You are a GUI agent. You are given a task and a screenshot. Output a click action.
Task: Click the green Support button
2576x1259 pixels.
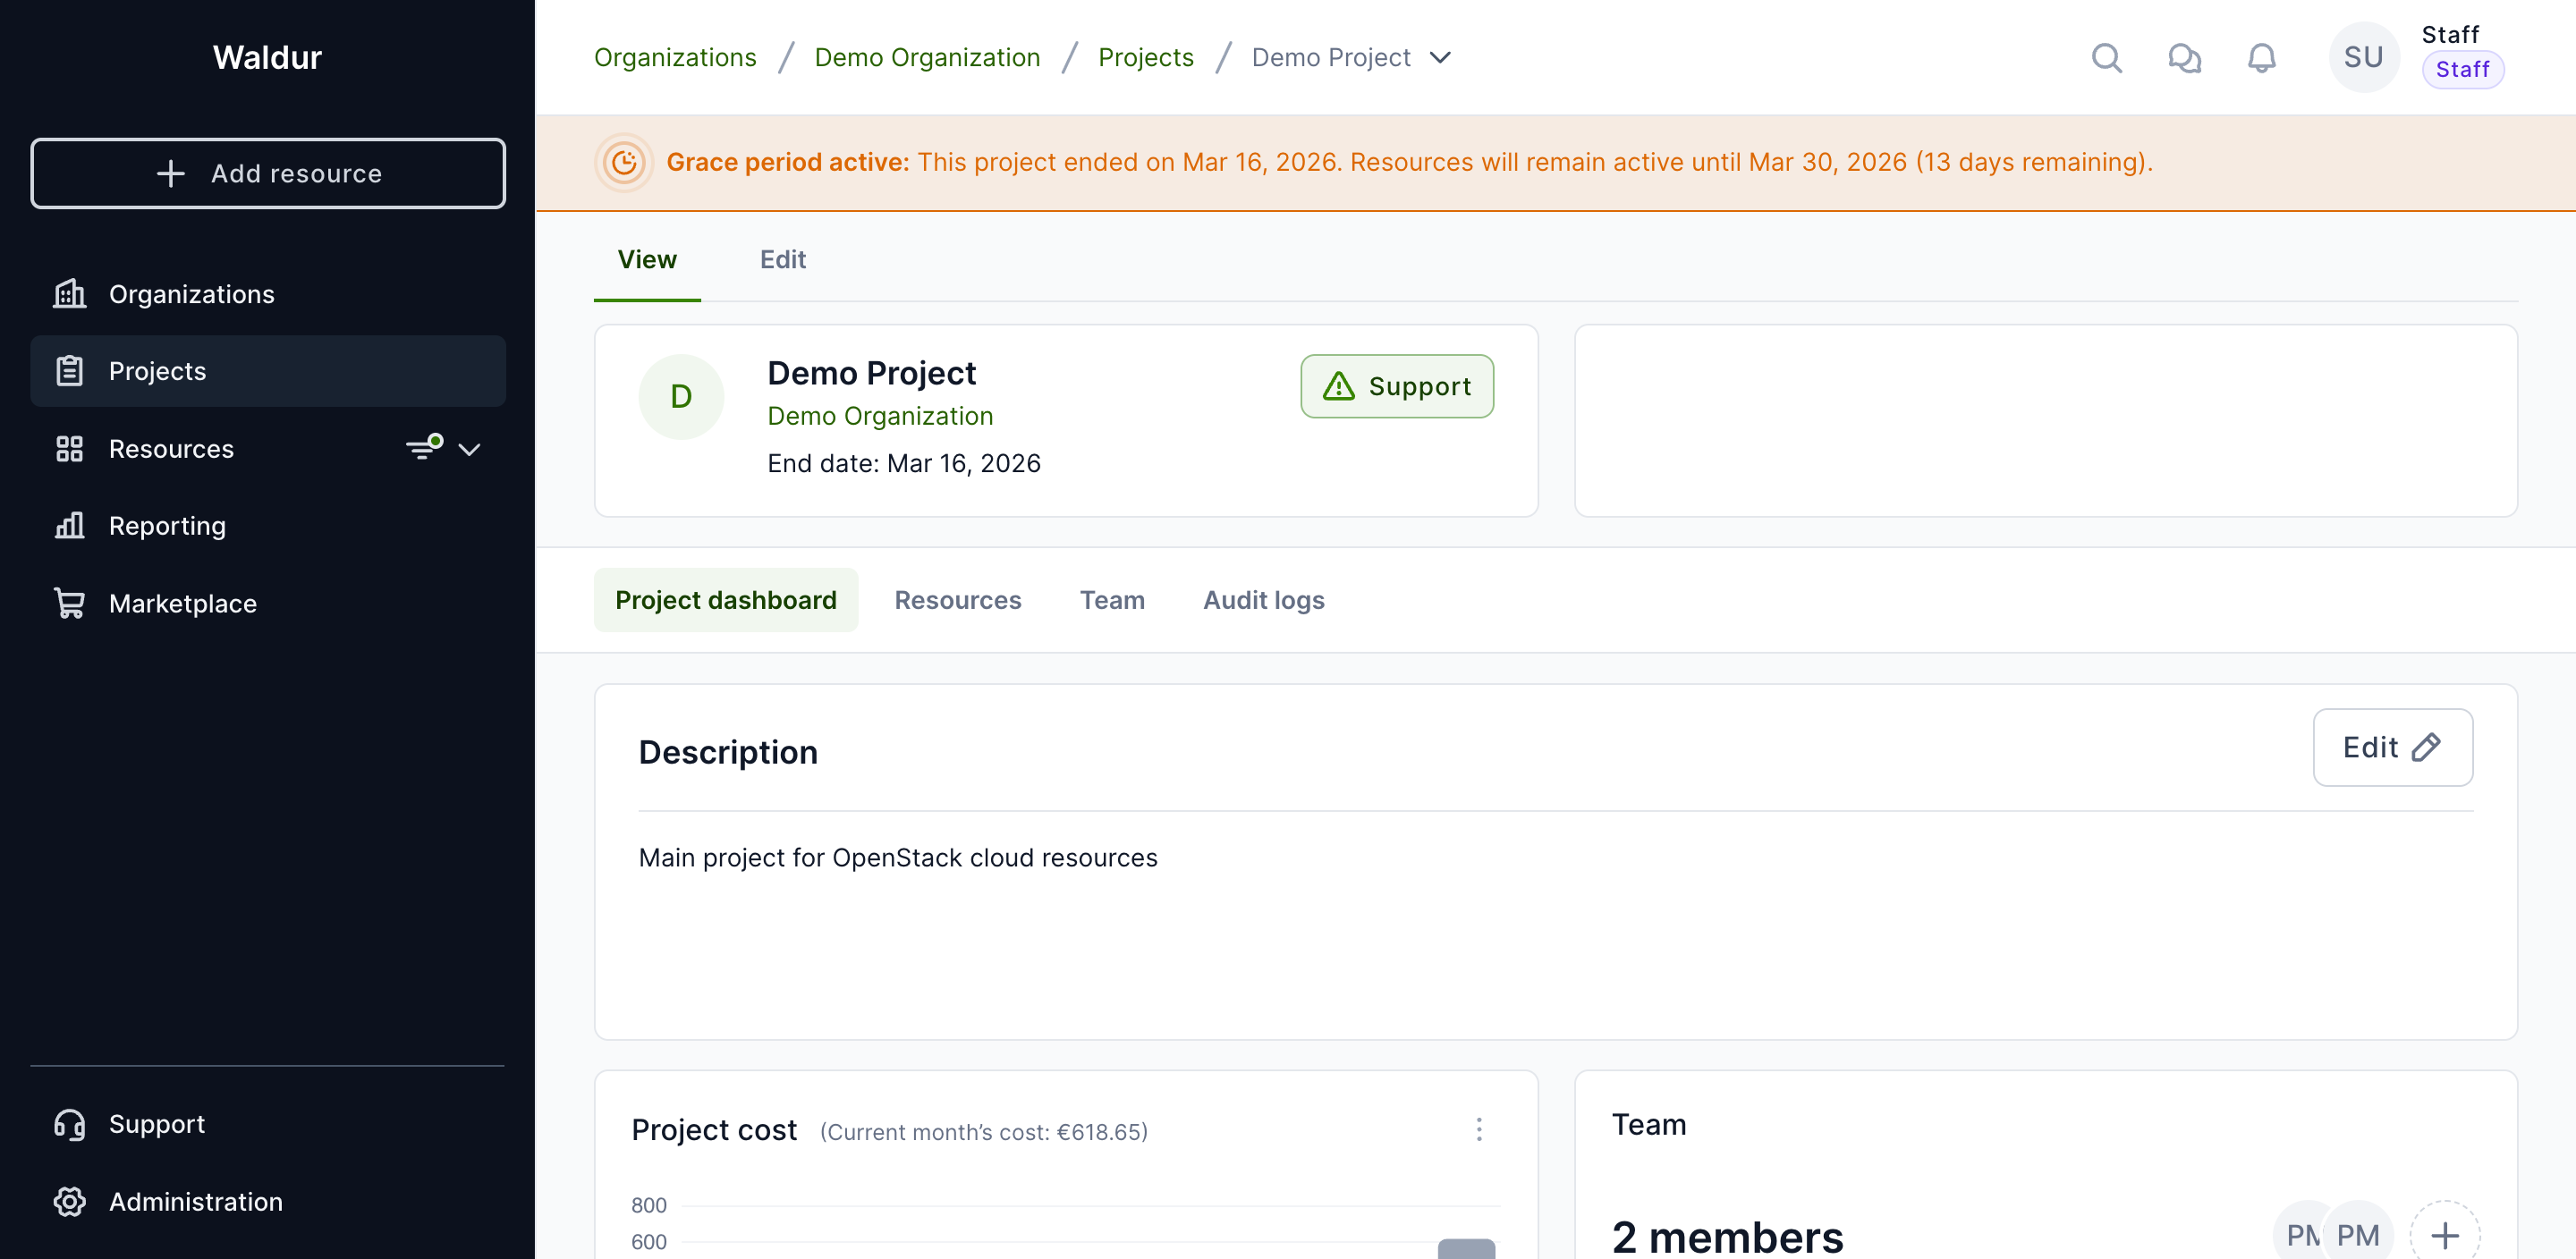pyautogui.click(x=1396, y=386)
